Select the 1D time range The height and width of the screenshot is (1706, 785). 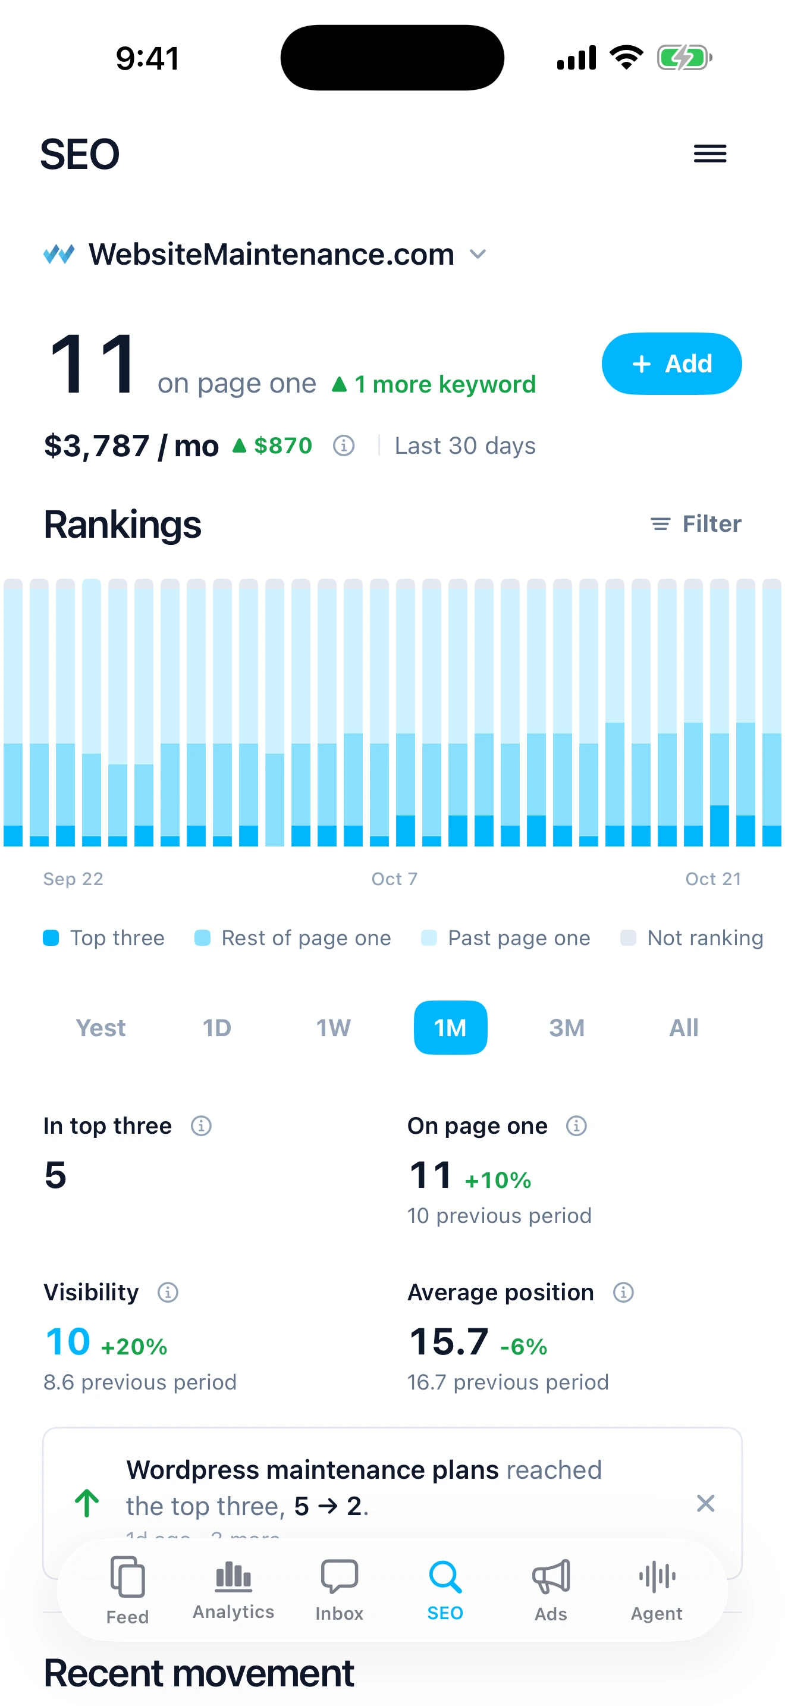(x=216, y=1028)
